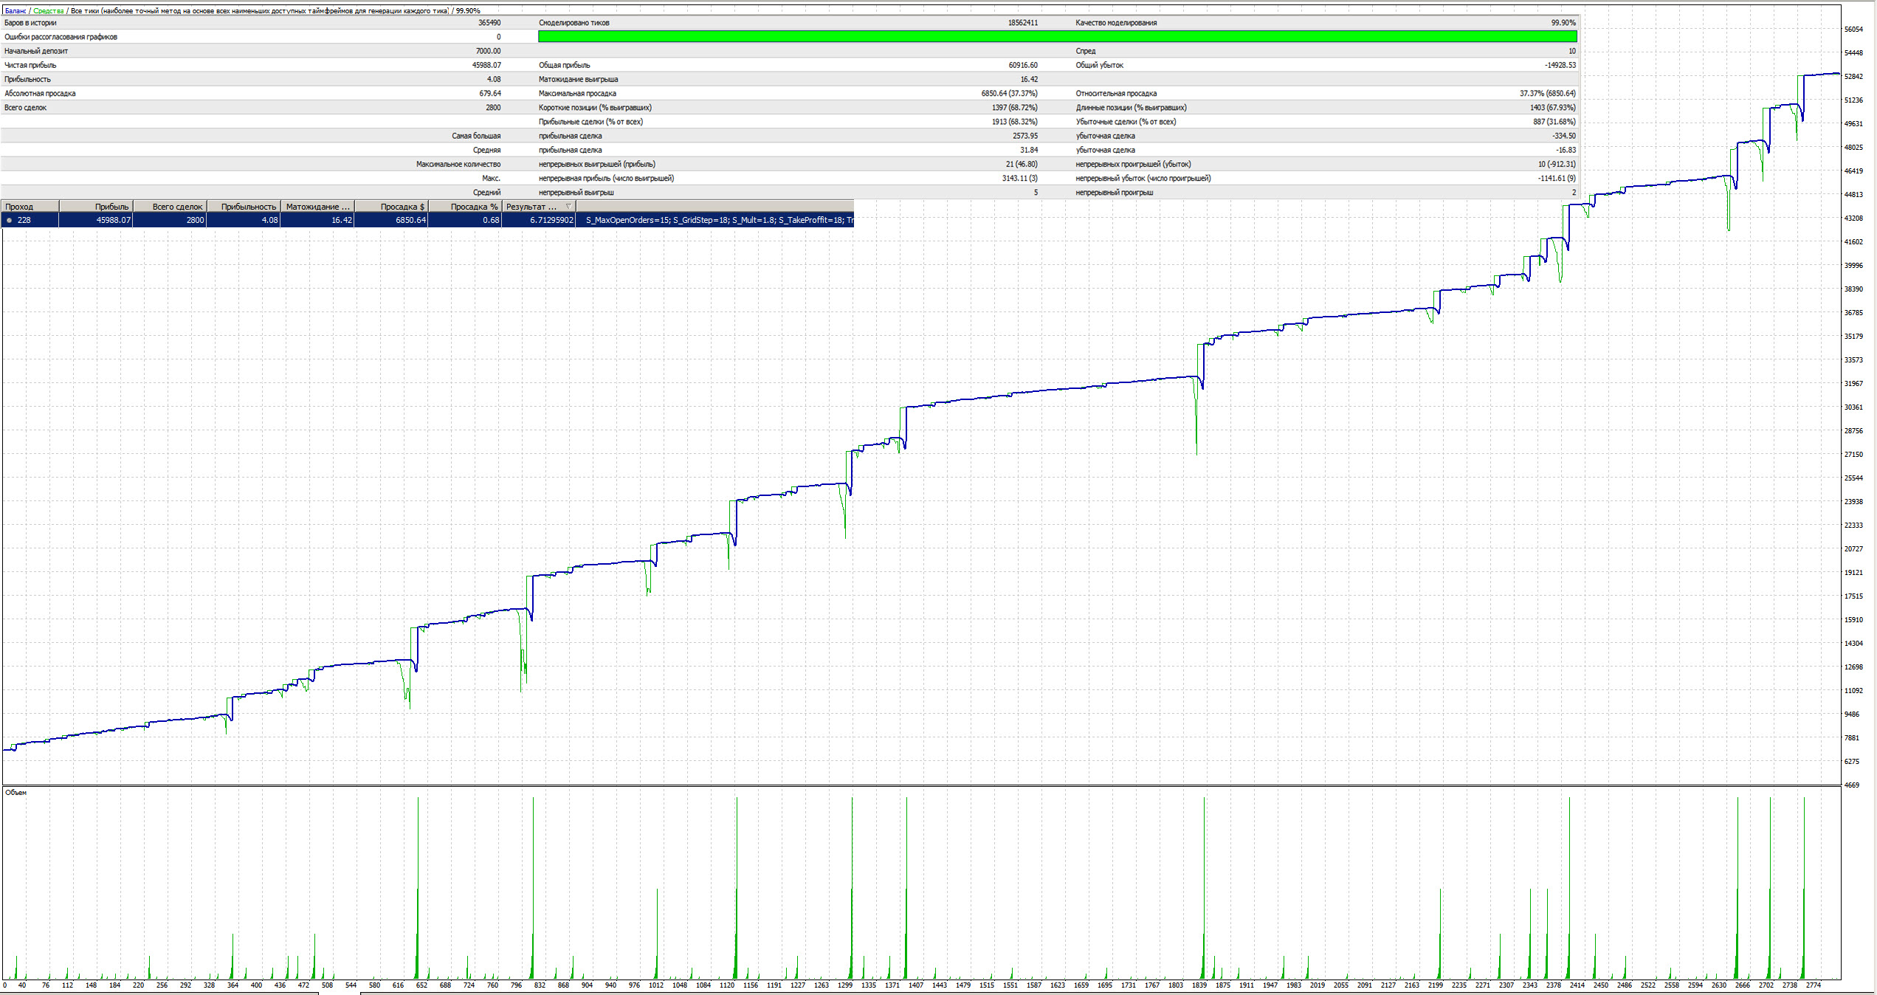Click the 2774 trade axis label
This screenshot has height=995, width=1877.
(1813, 985)
